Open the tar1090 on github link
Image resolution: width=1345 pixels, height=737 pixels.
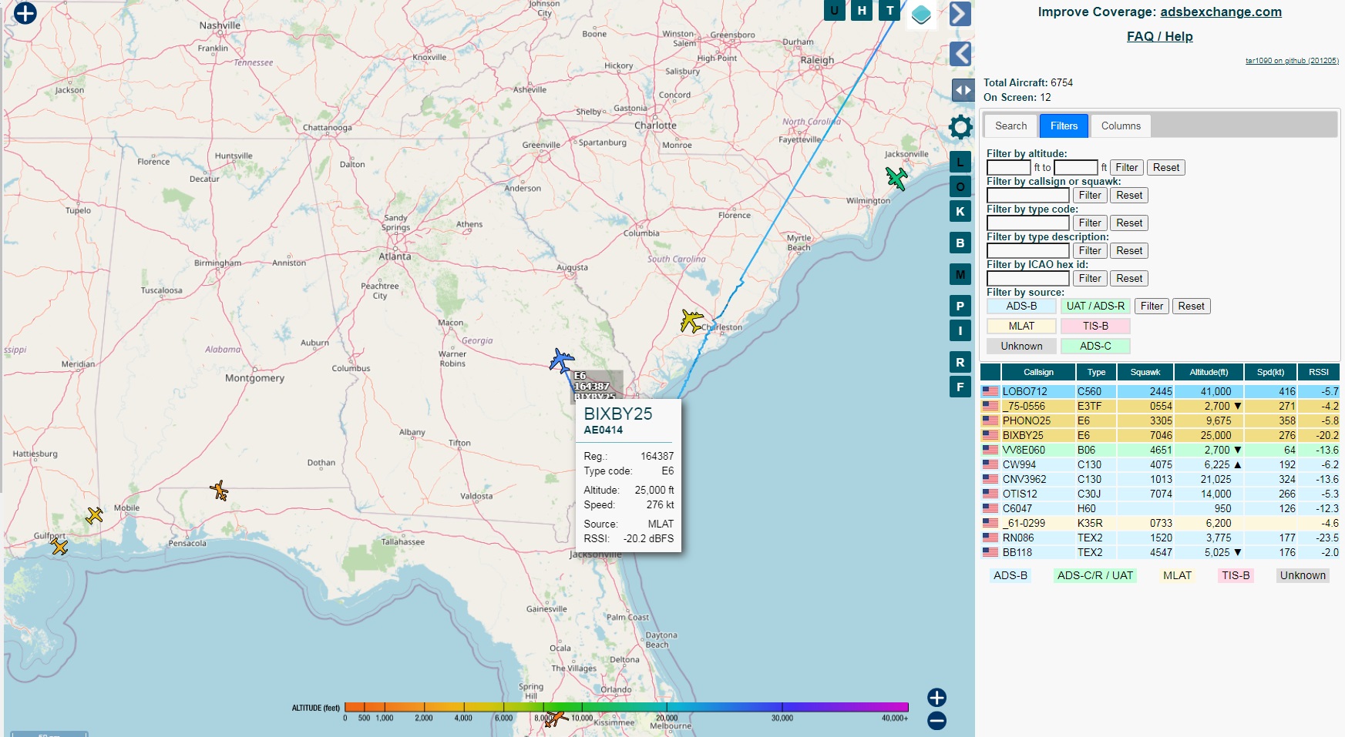click(1292, 61)
